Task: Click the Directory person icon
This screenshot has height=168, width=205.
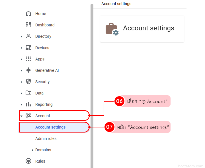Action: click(28, 36)
